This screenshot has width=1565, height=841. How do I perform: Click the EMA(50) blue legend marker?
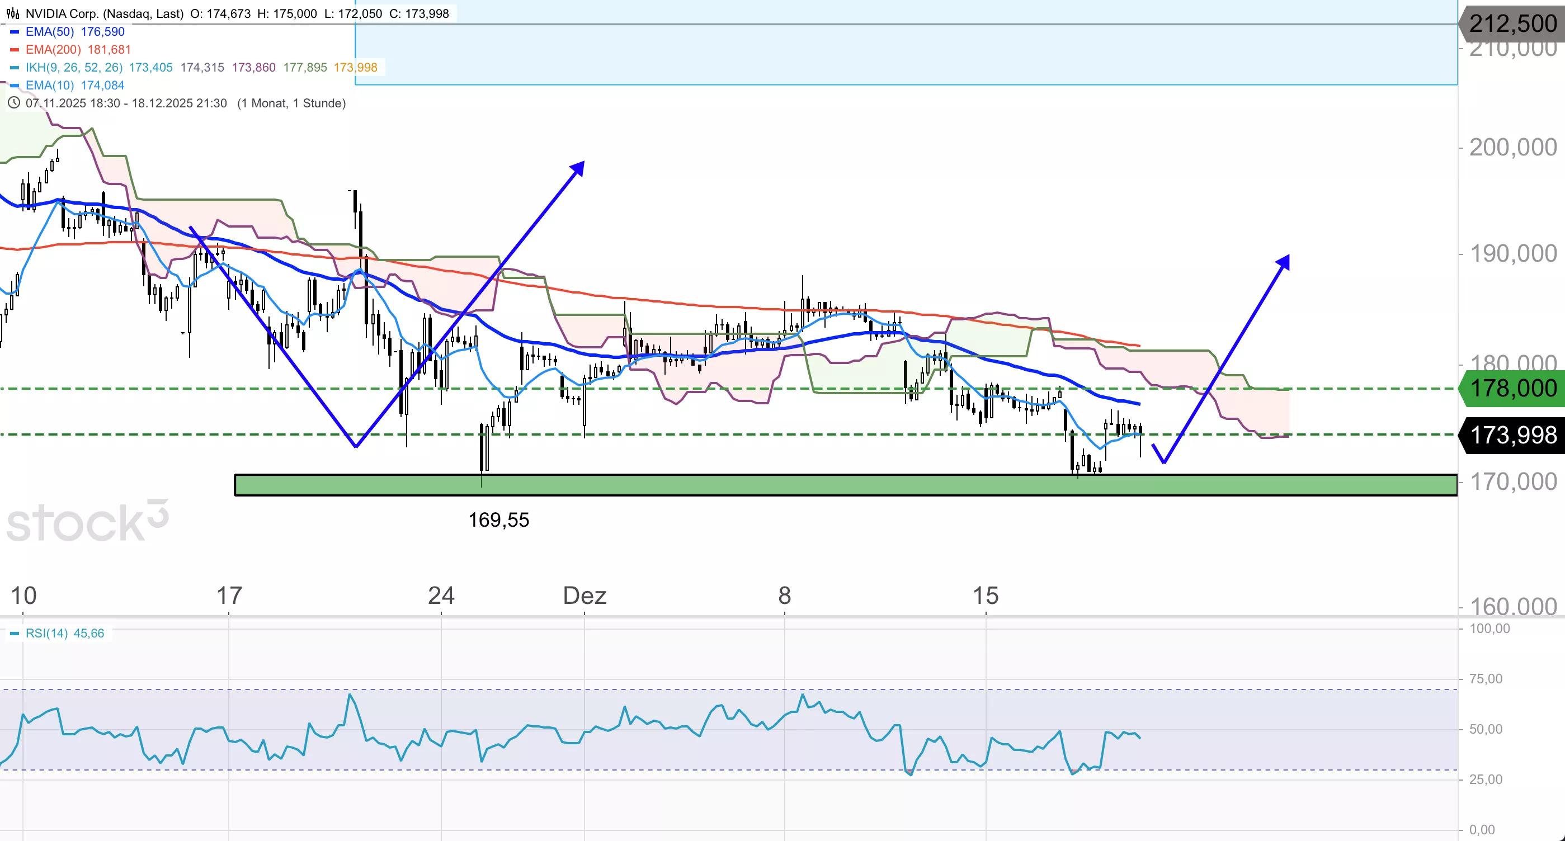[x=15, y=31]
